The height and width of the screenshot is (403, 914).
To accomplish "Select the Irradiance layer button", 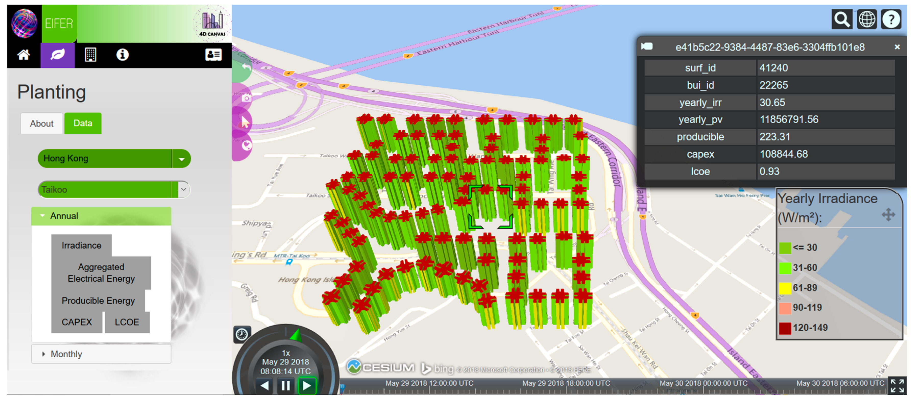I will 81,245.
